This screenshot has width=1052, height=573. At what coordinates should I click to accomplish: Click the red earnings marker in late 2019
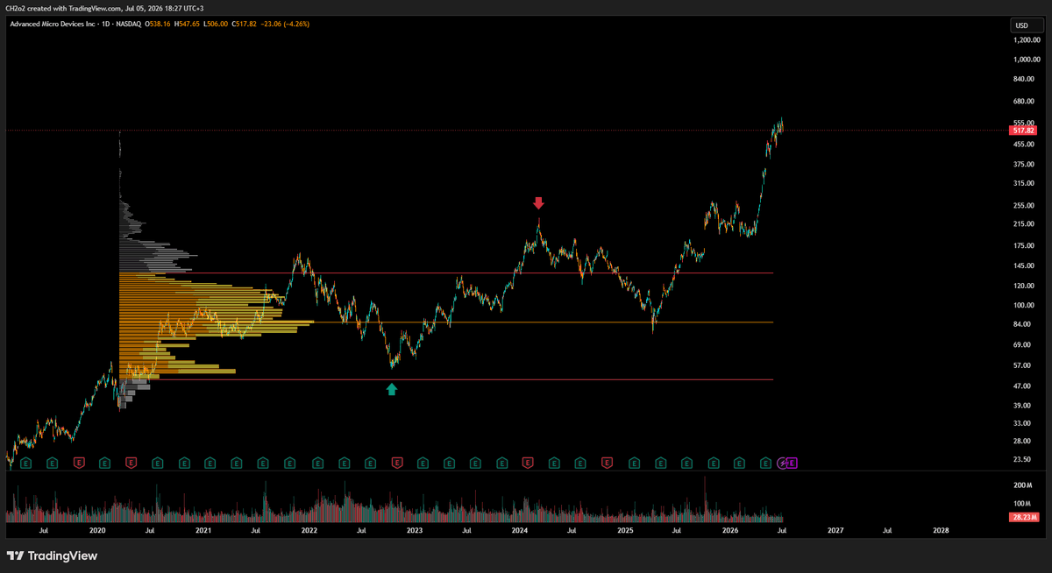pos(79,462)
